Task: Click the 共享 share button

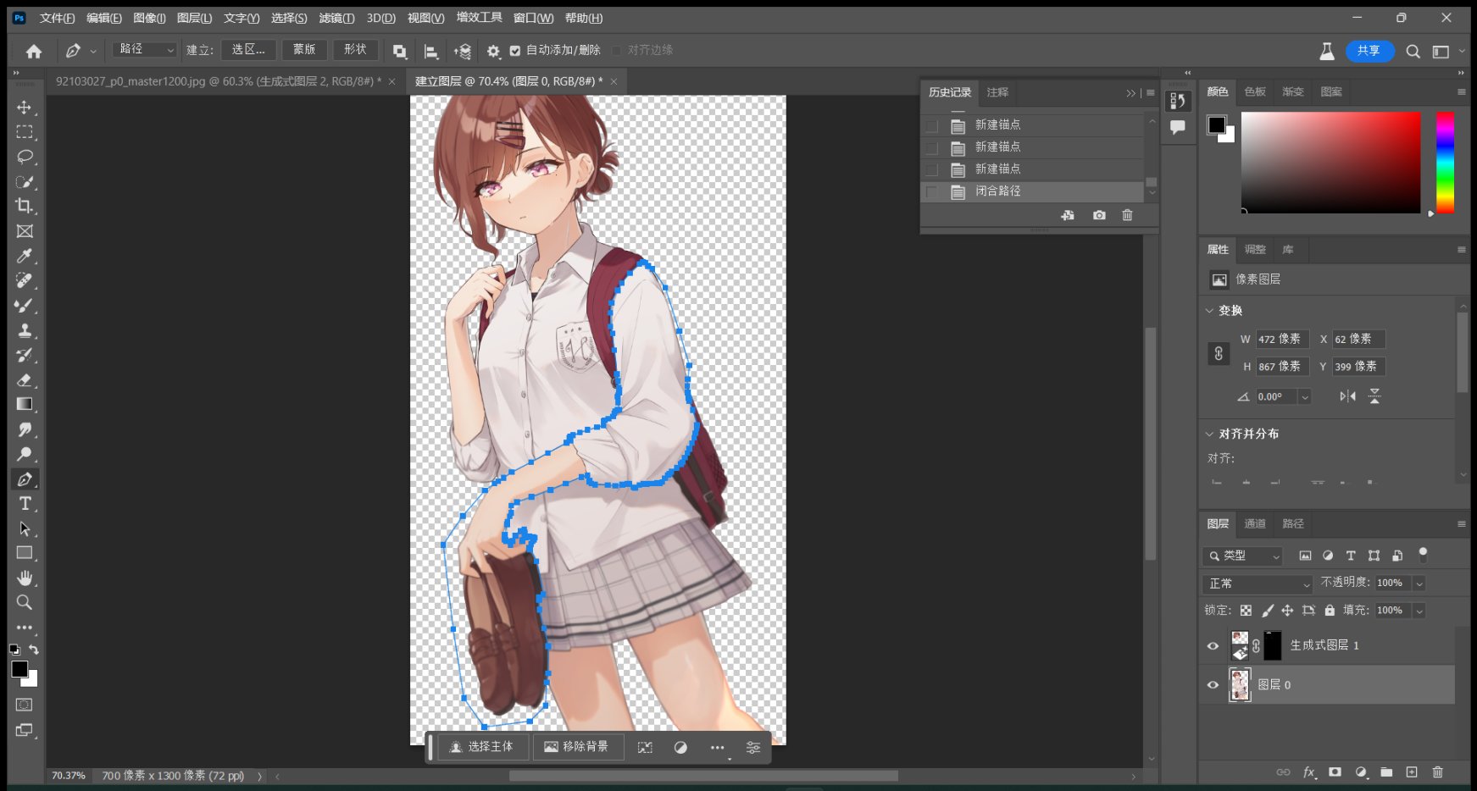Action: 1368,51
